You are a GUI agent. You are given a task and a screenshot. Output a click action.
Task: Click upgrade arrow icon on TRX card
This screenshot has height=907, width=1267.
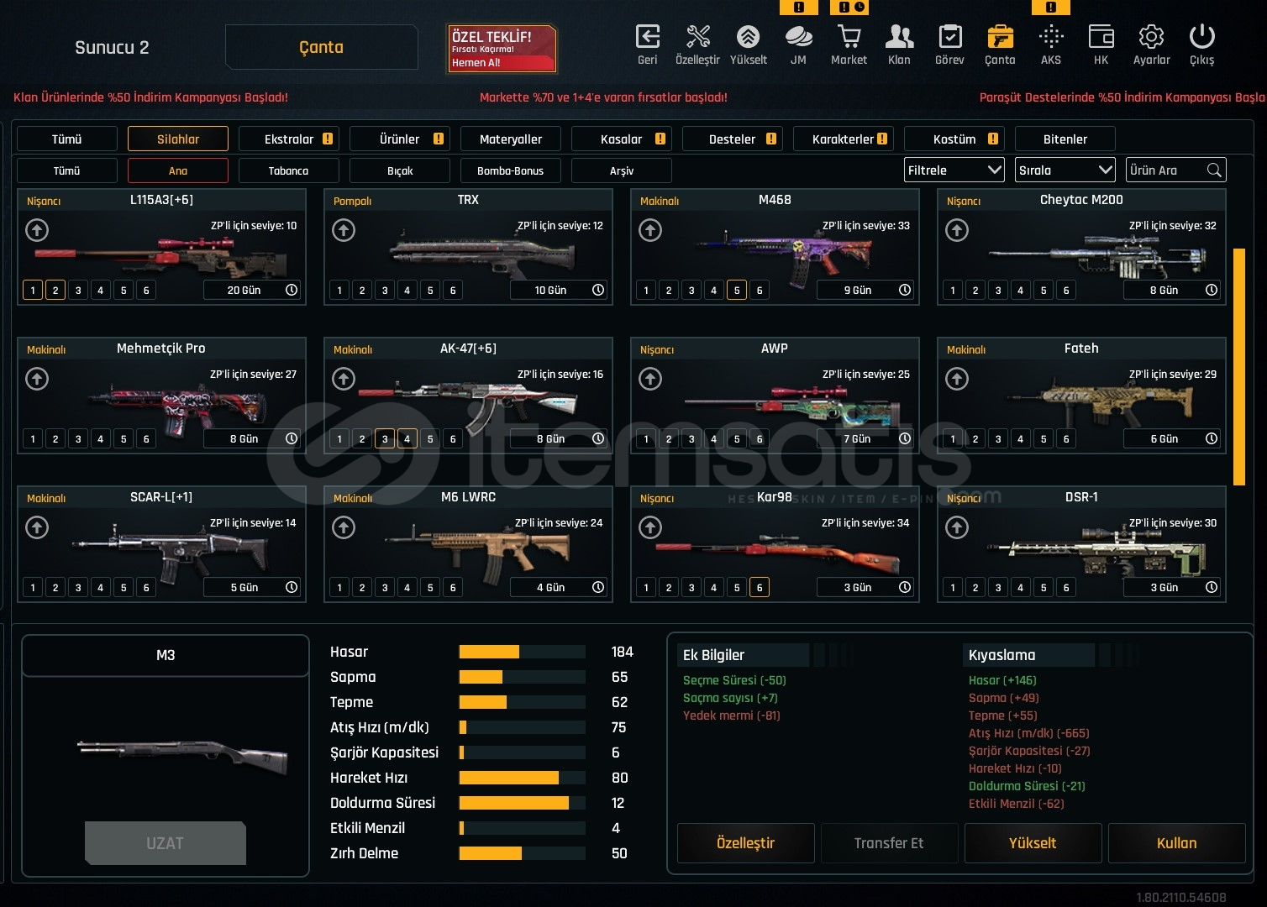(x=344, y=230)
